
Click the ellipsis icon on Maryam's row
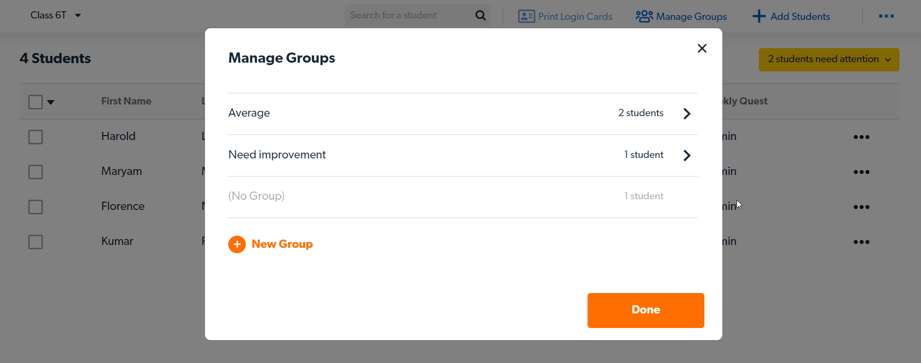tap(861, 172)
